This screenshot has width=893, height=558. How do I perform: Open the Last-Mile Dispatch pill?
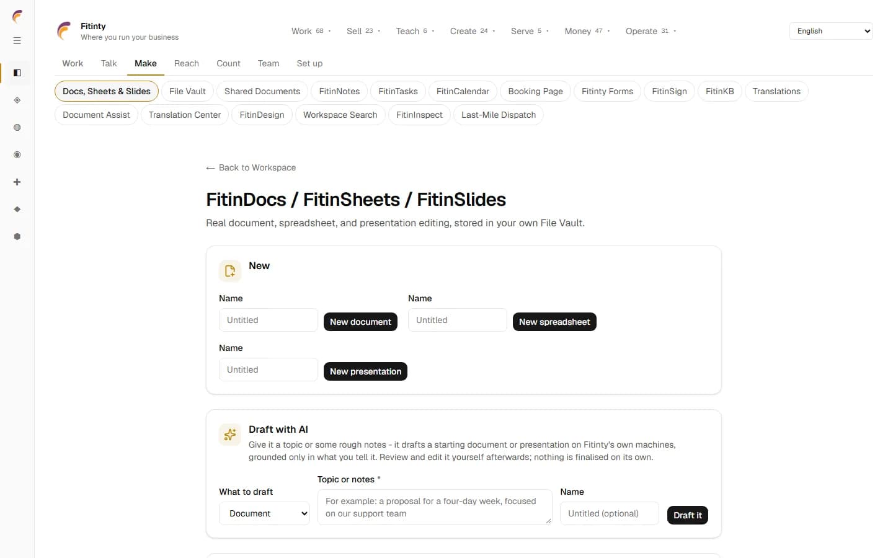(x=499, y=115)
